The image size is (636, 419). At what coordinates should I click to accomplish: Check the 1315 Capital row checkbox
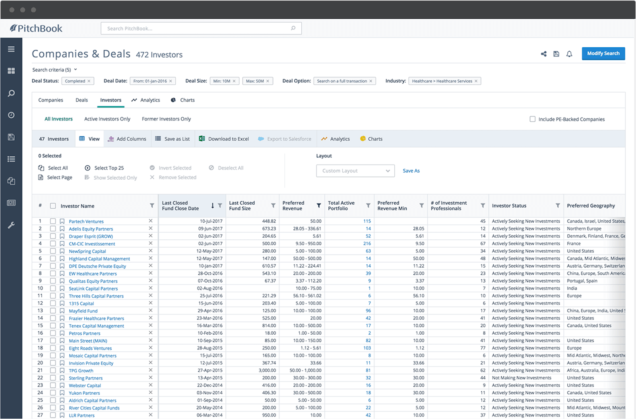click(53, 303)
